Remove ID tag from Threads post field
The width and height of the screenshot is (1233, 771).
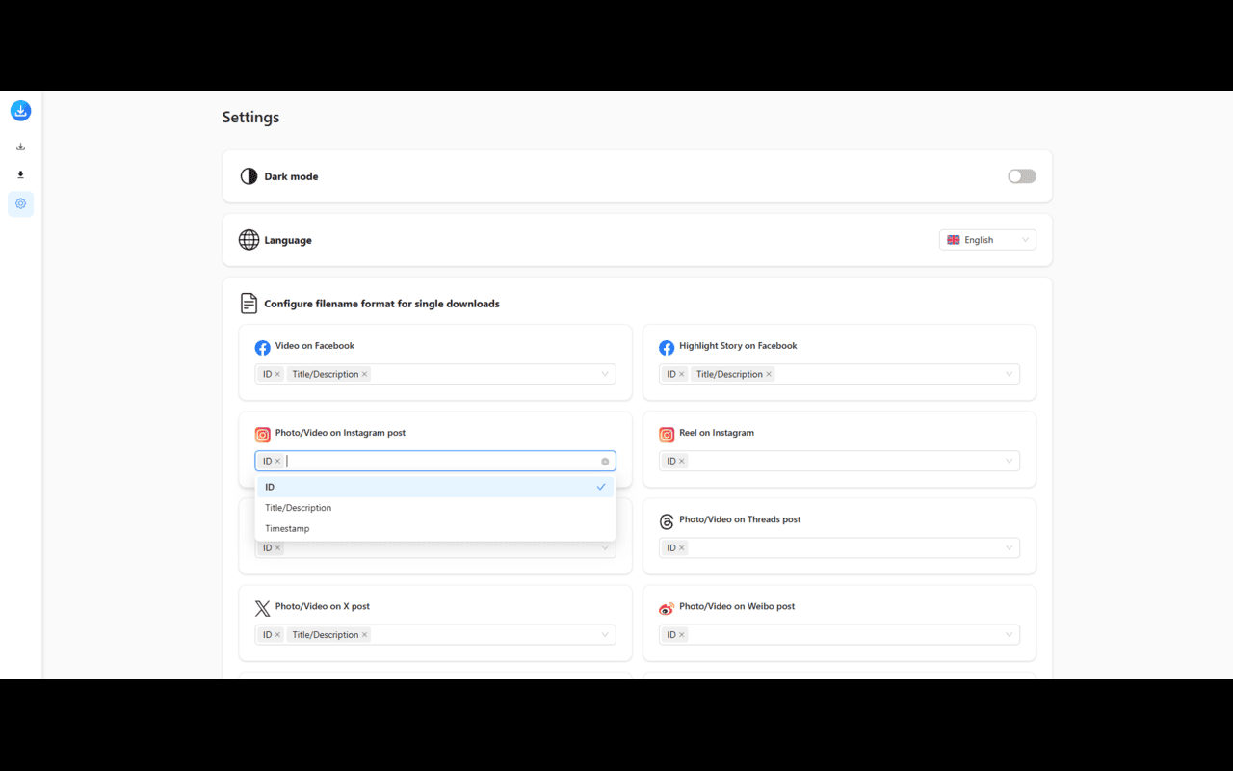(x=682, y=548)
